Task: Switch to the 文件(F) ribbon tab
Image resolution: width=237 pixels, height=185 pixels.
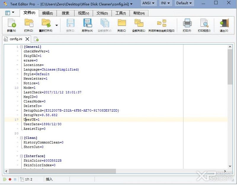Action: click(29, 13)
